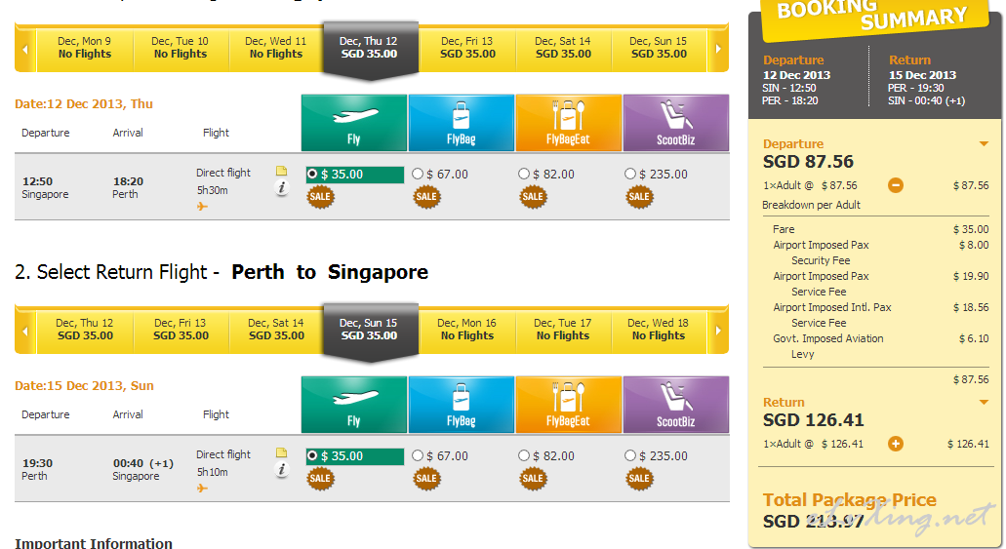Image resolution: width=1006 pixels, height=549 pixels.
Task: Expand the return adult fare breakdown
Action: (x=895, y=444)
